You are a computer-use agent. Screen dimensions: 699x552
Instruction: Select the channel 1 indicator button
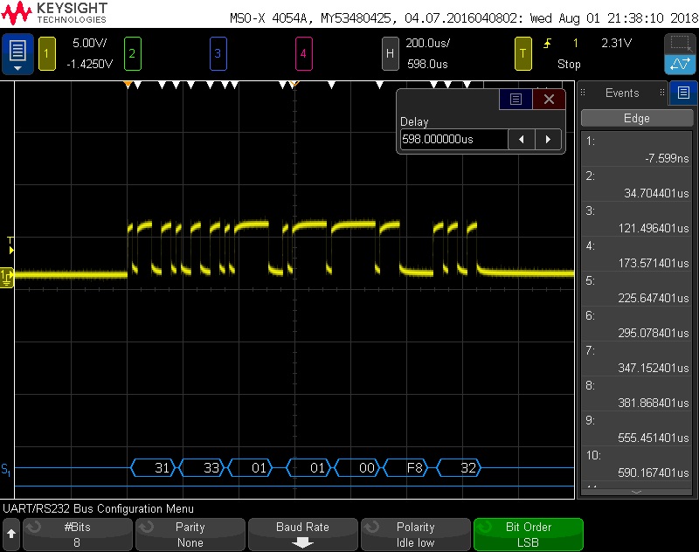[47, 53]
